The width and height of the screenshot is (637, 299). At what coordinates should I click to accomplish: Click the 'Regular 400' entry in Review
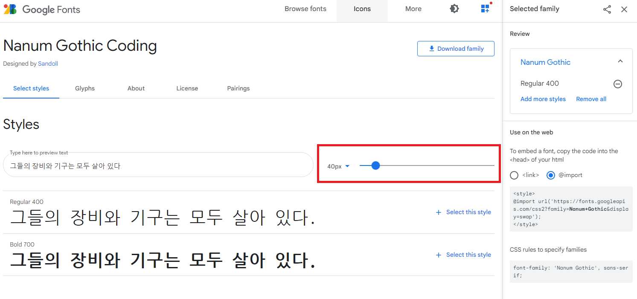tap(540, 84)
